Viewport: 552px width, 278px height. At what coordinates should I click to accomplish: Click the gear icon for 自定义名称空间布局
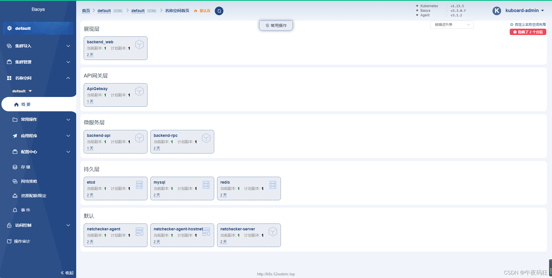512,25
